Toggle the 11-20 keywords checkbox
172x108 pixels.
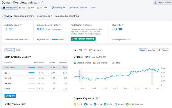(95, 104)
